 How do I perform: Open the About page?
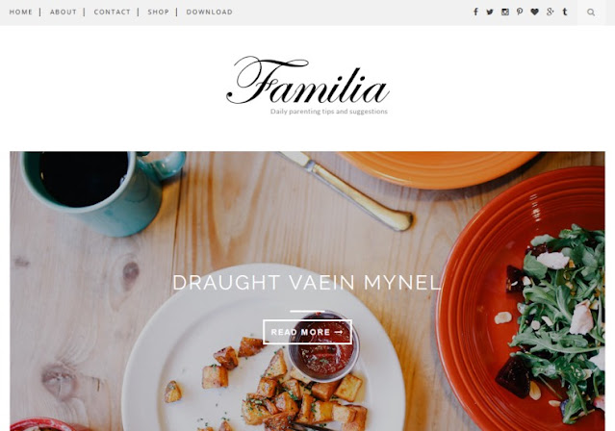(64, 13)
